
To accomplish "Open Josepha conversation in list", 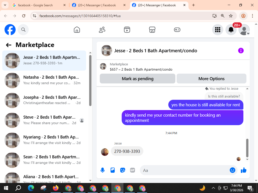I will tap(44, 100).
